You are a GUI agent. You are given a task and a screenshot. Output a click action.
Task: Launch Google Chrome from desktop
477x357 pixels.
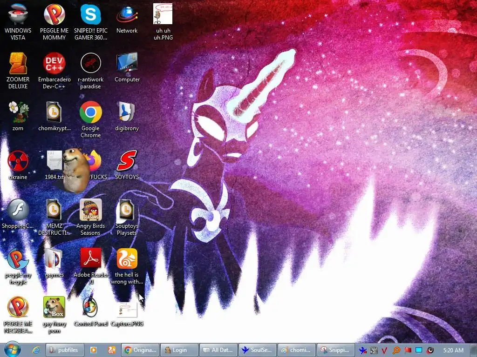pyautogui.click(x=91, y=119)
